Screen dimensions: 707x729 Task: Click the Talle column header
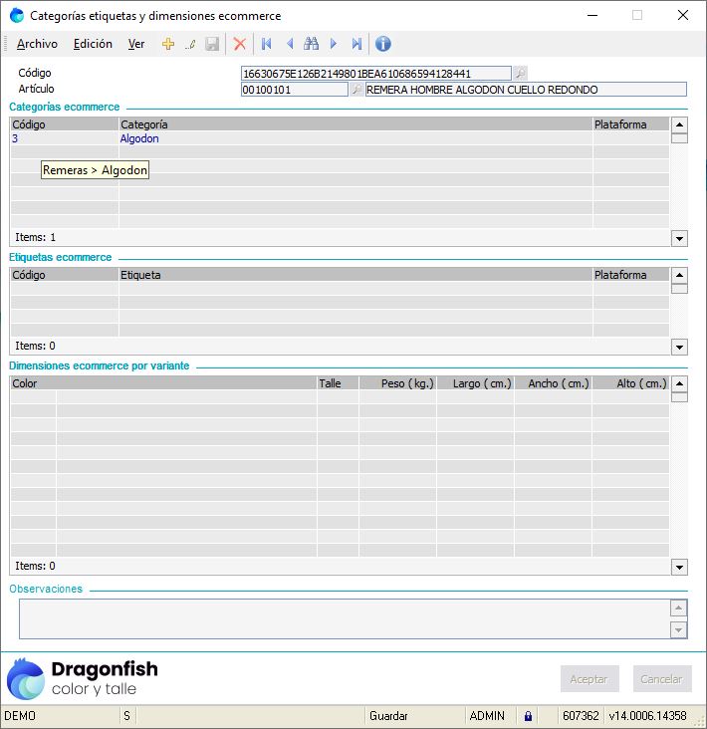click(338, 383)
